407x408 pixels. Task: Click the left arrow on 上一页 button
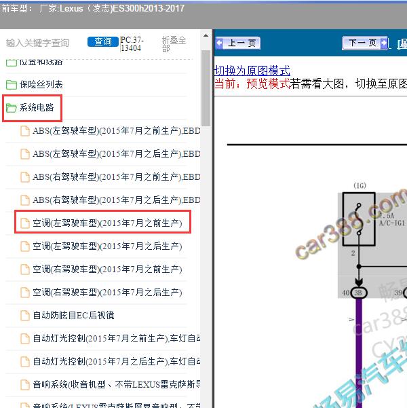click(219, 43)
